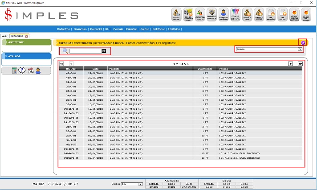Switch to the Início tab
The width and height of the screenshot is (317, 190).
tap(4, 36)
